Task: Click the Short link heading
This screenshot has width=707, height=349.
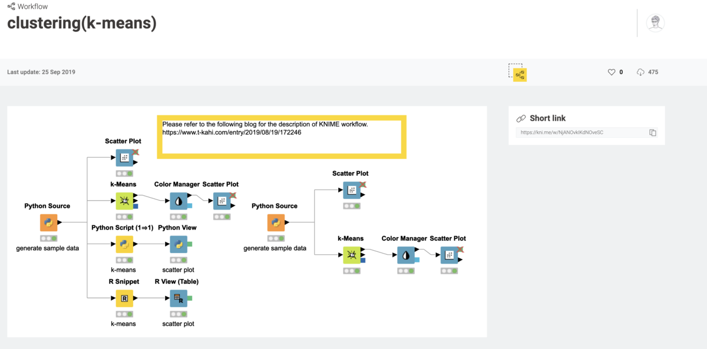Action: 547,118
